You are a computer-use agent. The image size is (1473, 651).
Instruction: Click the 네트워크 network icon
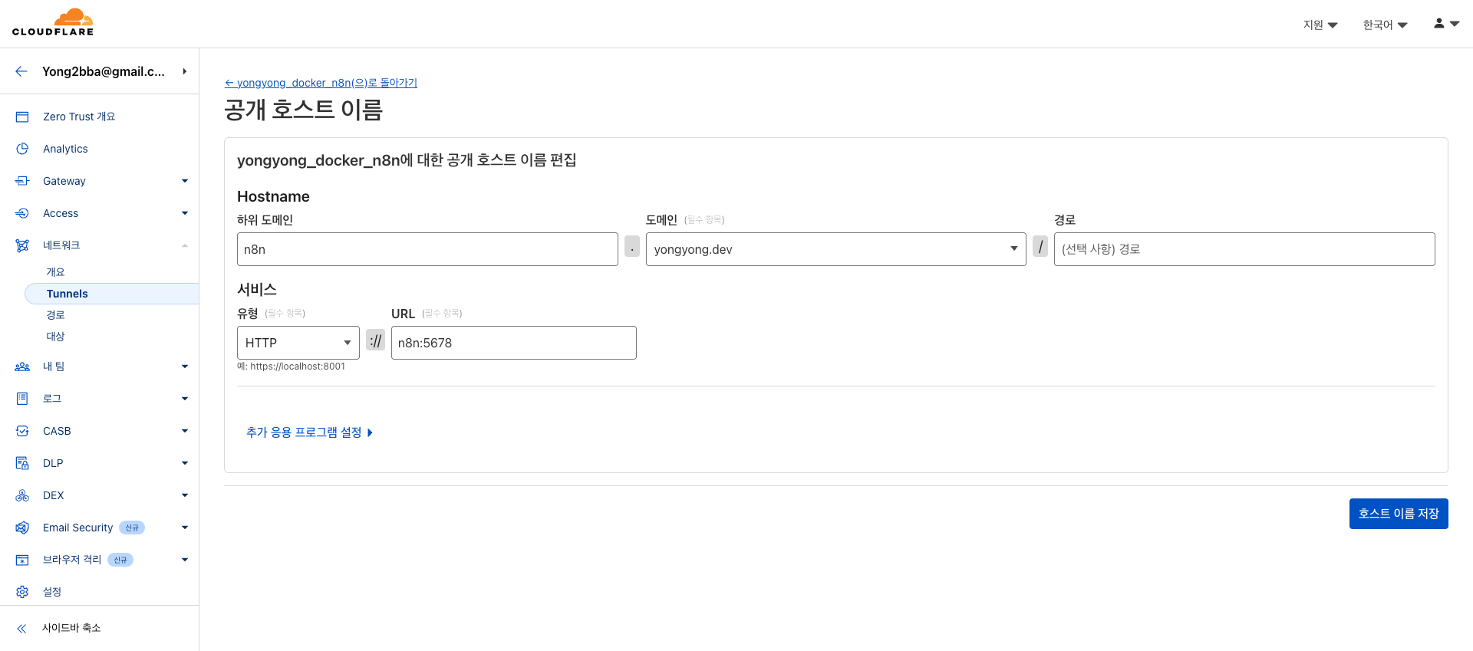(x=22, y=245)
